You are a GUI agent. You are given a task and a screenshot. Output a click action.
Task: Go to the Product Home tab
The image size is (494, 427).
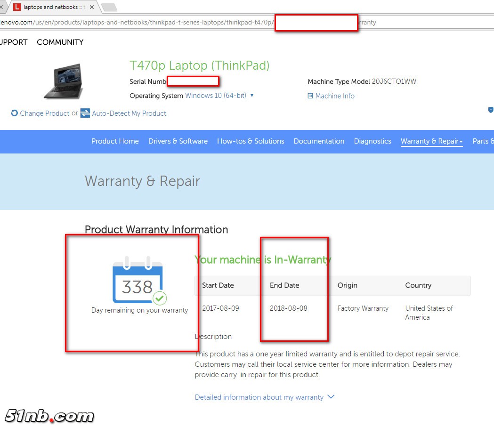click(x=115, y=141)
